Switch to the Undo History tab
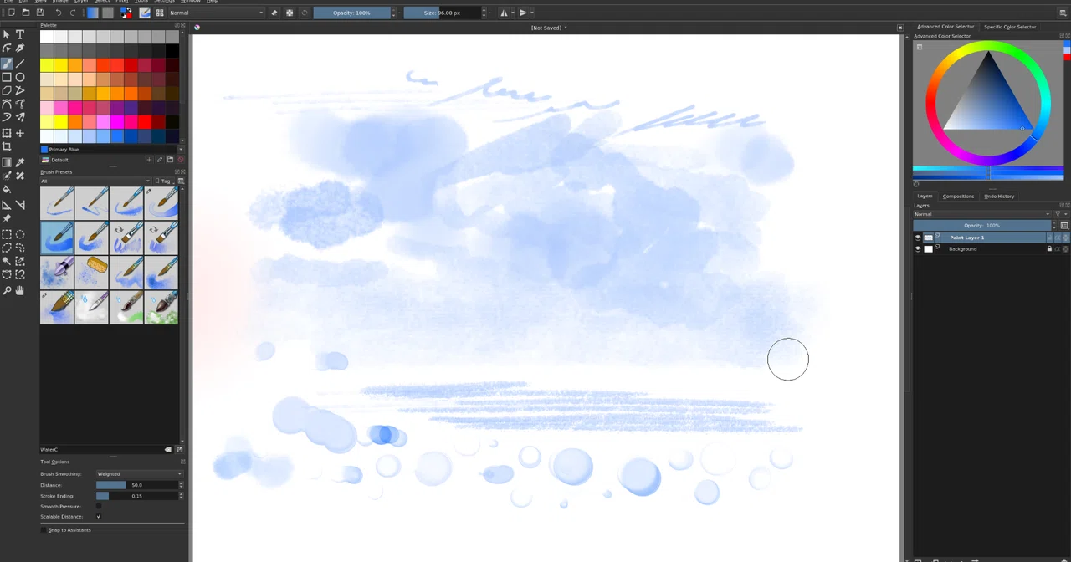Screen dimensions: 1071x562 999,197
